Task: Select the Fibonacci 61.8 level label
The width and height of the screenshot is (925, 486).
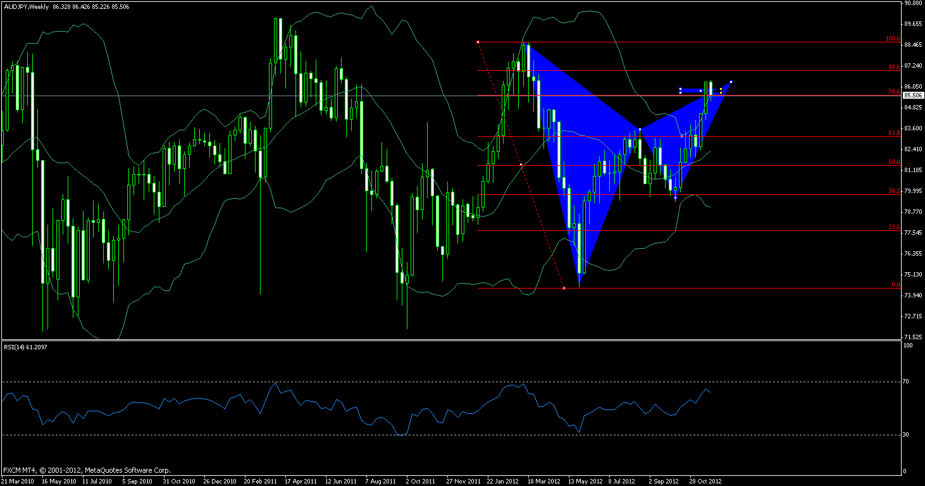Action: click(894, 133)
